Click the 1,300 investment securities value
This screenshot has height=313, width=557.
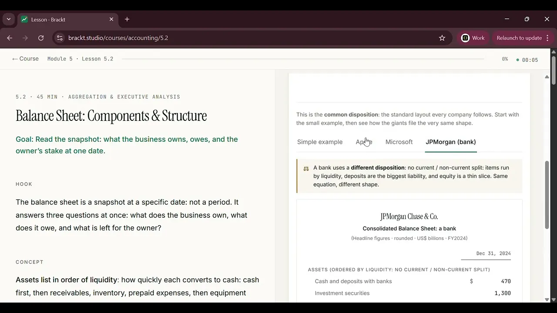(503, 293)
